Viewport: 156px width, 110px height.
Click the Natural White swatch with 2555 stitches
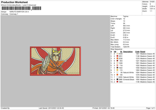[117, 77]
